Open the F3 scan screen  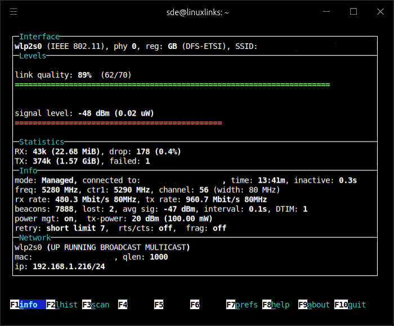pos(96,305)
